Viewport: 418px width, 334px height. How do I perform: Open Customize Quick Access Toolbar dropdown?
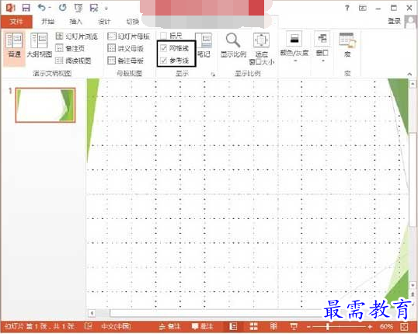coord(106,9)
